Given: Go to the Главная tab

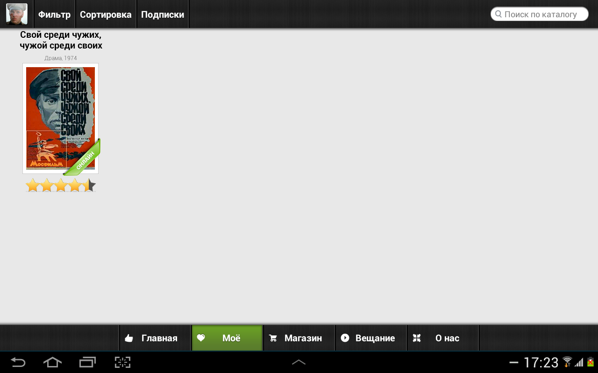Looking at the screenshot, I should (156, 338).
